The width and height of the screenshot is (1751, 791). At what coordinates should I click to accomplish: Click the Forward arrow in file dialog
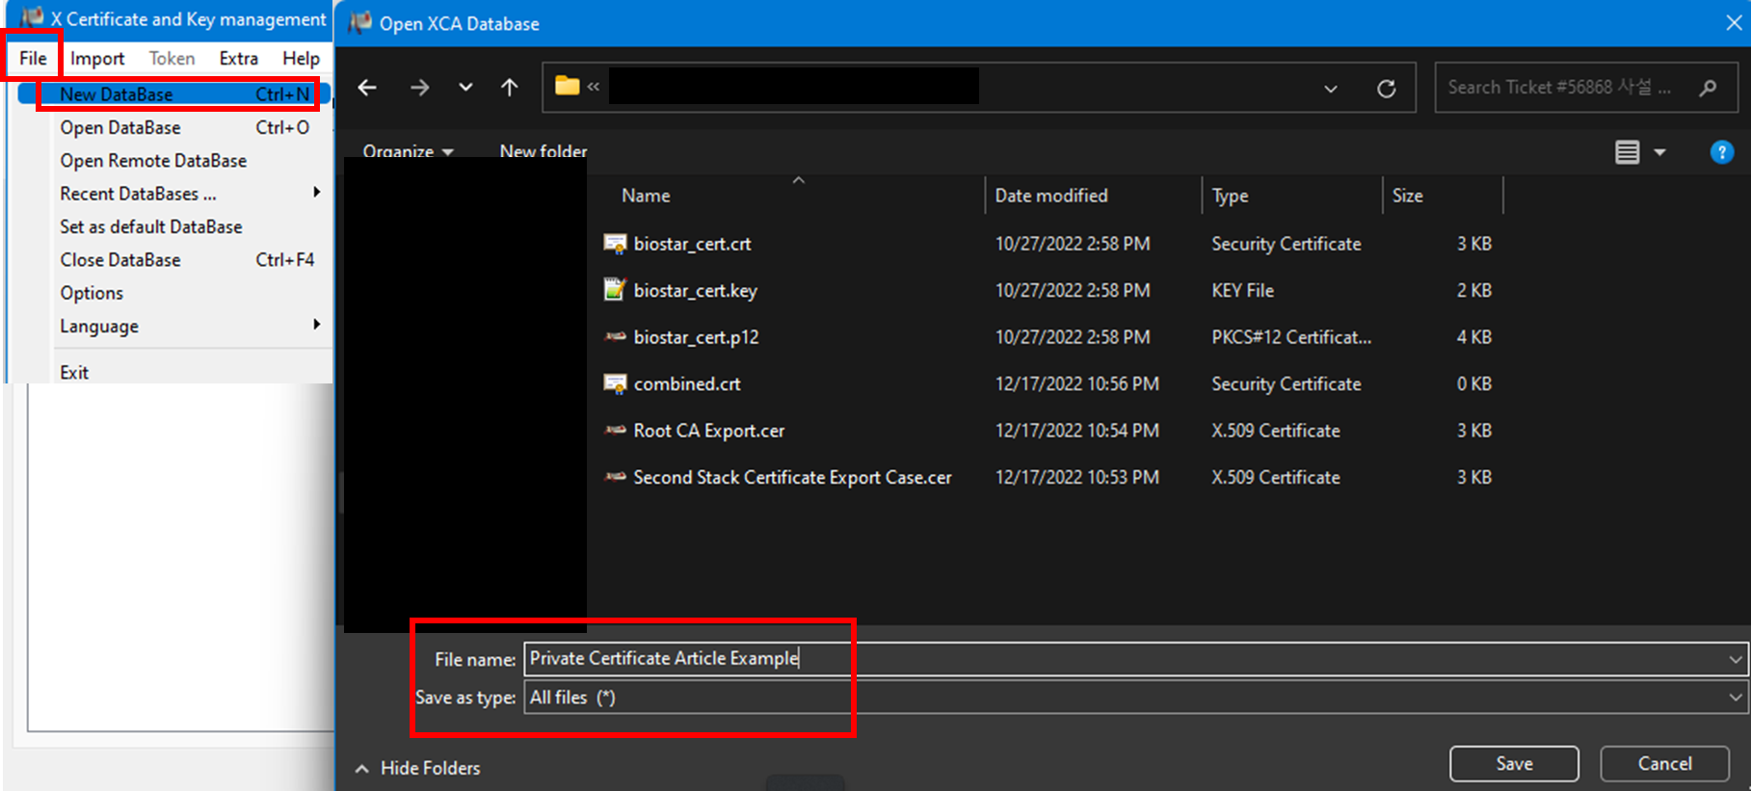click(419, 88)
